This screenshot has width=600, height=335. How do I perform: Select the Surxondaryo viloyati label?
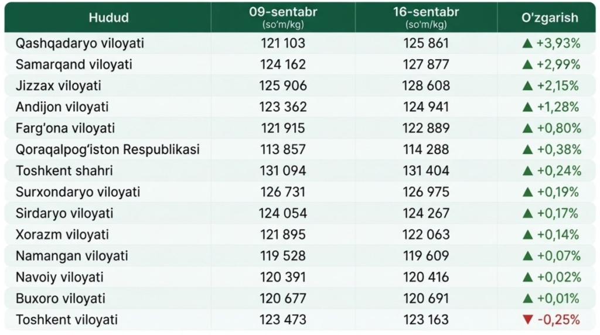pos(78,192)
